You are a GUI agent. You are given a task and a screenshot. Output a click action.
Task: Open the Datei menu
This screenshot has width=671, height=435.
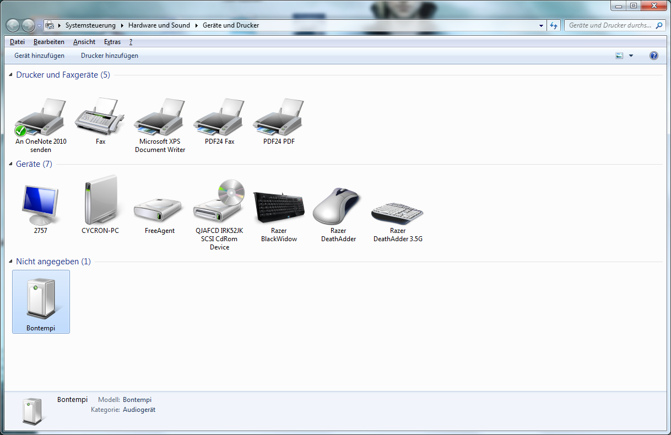click(x=17, y=42)
